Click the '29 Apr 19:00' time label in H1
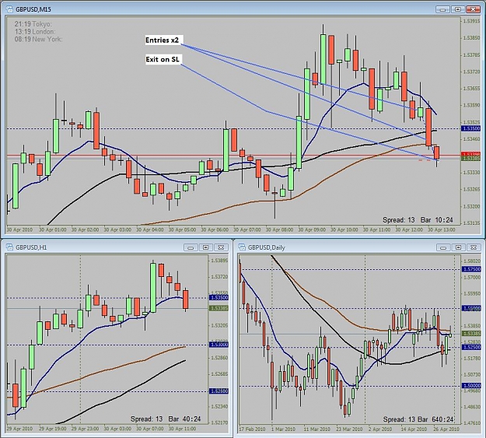 coord(53,429)
